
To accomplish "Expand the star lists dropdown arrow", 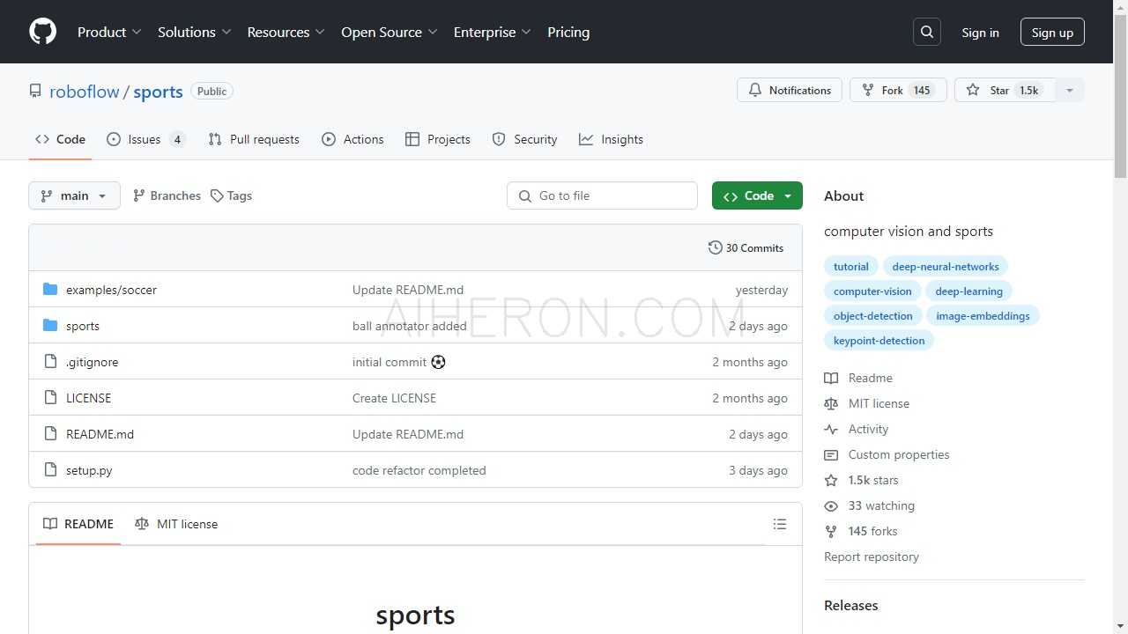I will coord(1070,90).
